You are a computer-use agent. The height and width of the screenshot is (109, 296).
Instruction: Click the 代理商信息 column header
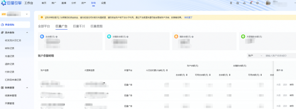pyautogui.click(x=89, y=70)
